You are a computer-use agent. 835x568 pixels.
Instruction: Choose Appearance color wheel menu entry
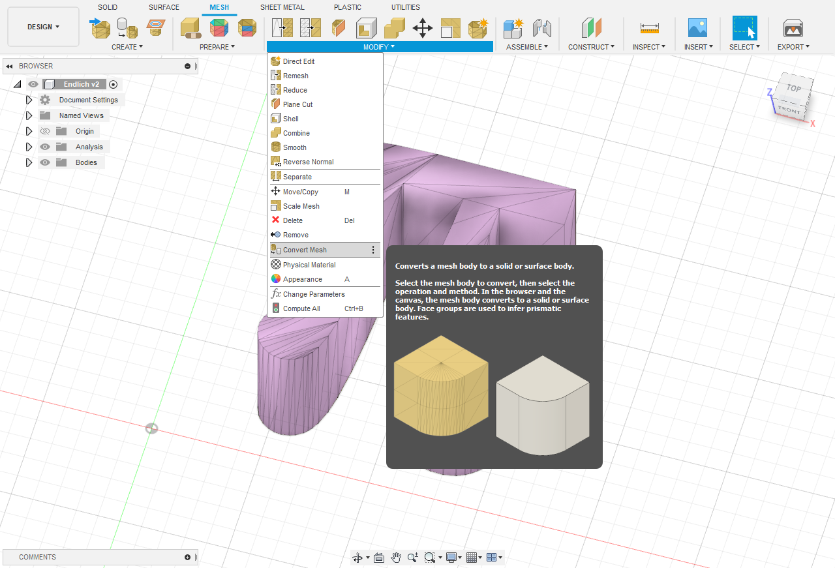(325, 279)
